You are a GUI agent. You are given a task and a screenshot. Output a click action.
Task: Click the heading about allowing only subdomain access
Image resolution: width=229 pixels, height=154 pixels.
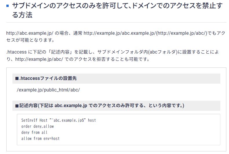click(x=118, y=10)
